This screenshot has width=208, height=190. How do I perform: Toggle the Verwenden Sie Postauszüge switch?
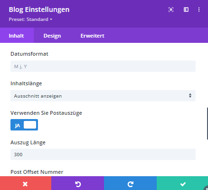click(24, 125)
